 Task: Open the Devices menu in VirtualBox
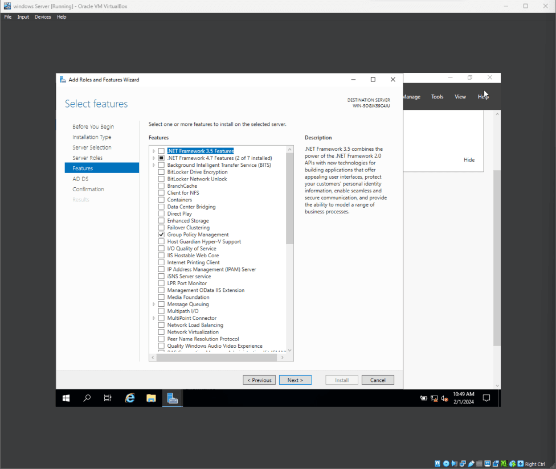(43, 17)
